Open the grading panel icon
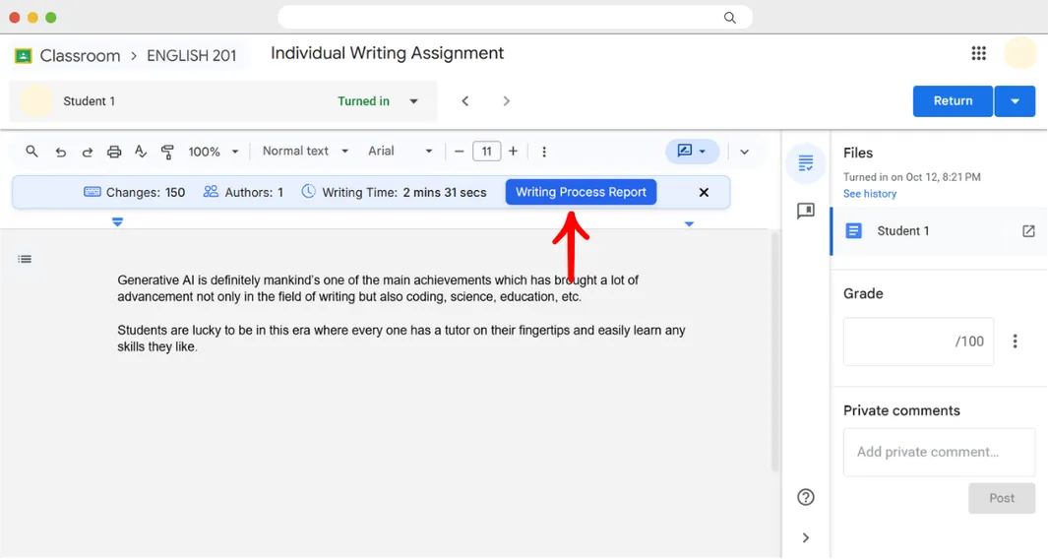Image resolution: width=1048 pixels, height=559 pixels. click(x=806, y=163)
